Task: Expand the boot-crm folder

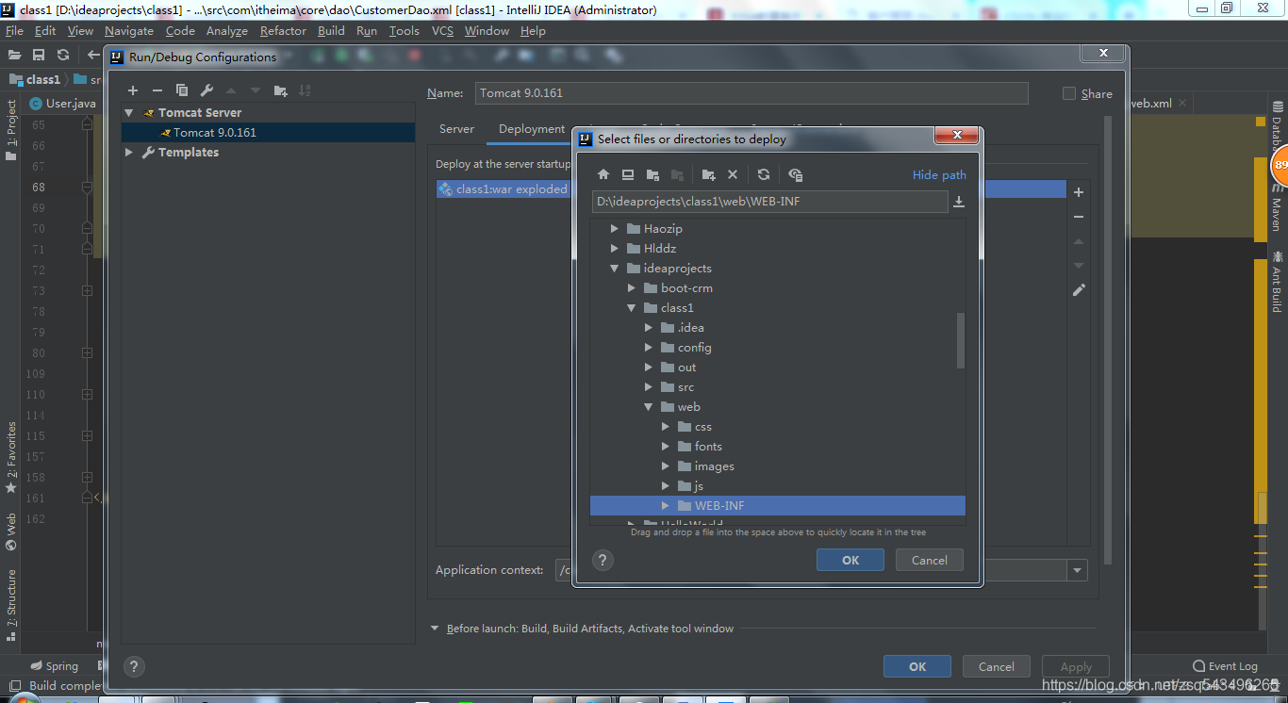Action: point(632,287)
